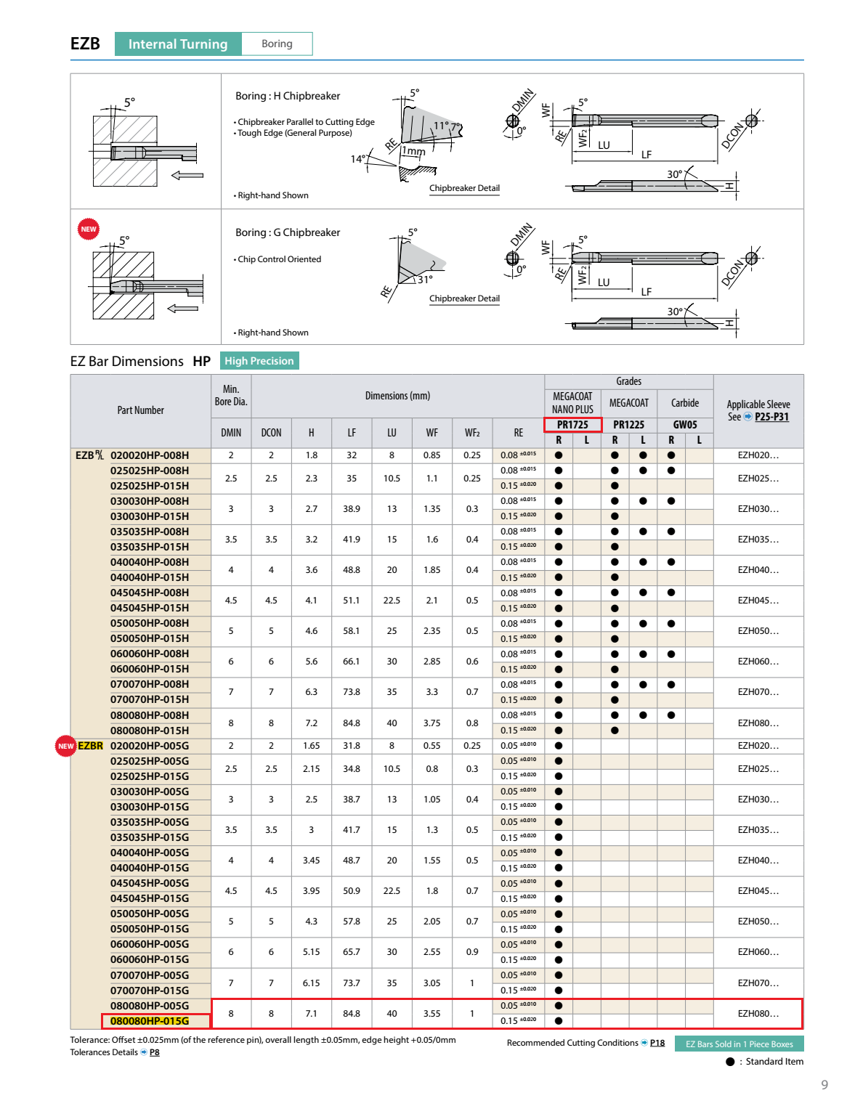Screen dimensions: 855x1106
Task: Click the H Chipbreaker Detail caption
Action: pyautogui.click(x=464, y=188)
